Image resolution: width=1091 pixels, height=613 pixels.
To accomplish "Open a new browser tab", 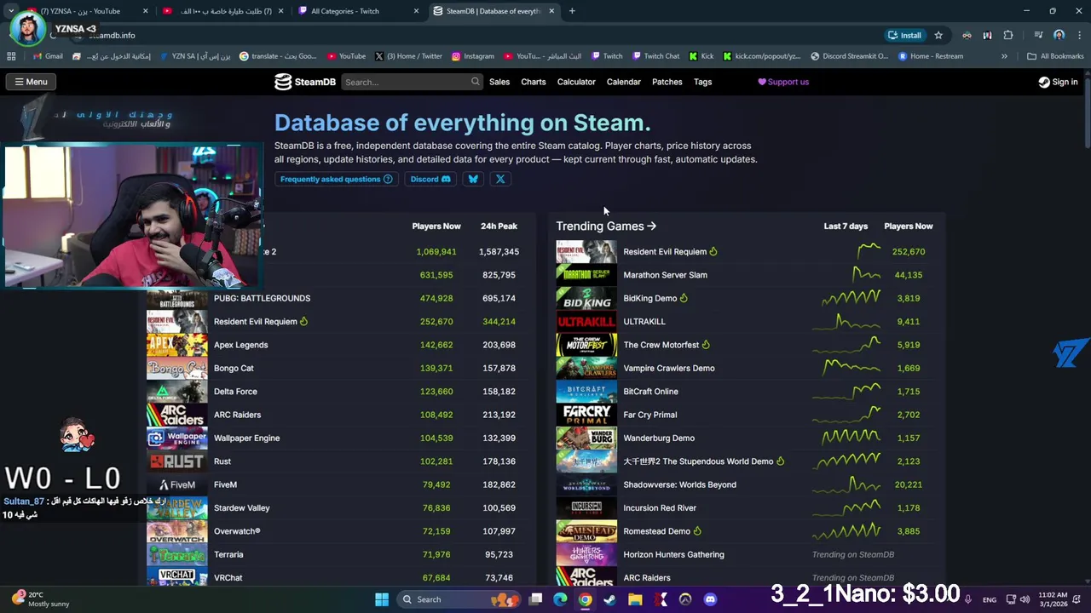I will pos(572,11).
